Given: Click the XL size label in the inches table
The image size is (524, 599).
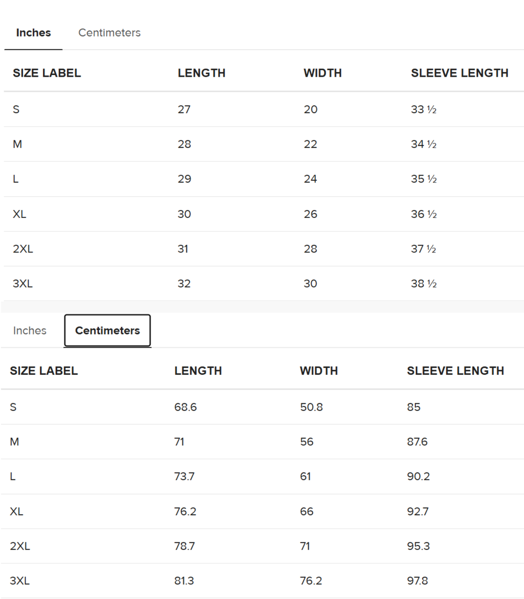Looking at the screenshot, I should (19, 214).
